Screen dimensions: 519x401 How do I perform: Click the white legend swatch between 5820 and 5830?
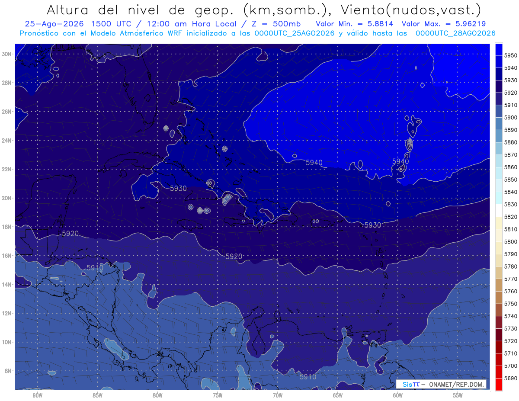click(x=499, y=210)
